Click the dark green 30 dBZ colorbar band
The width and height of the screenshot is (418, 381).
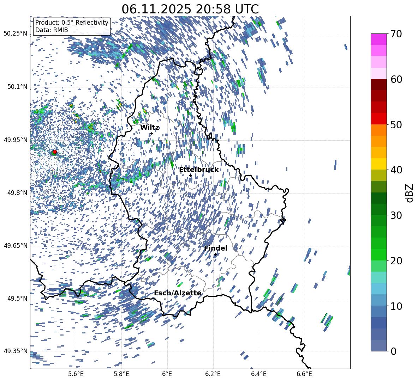378,209
